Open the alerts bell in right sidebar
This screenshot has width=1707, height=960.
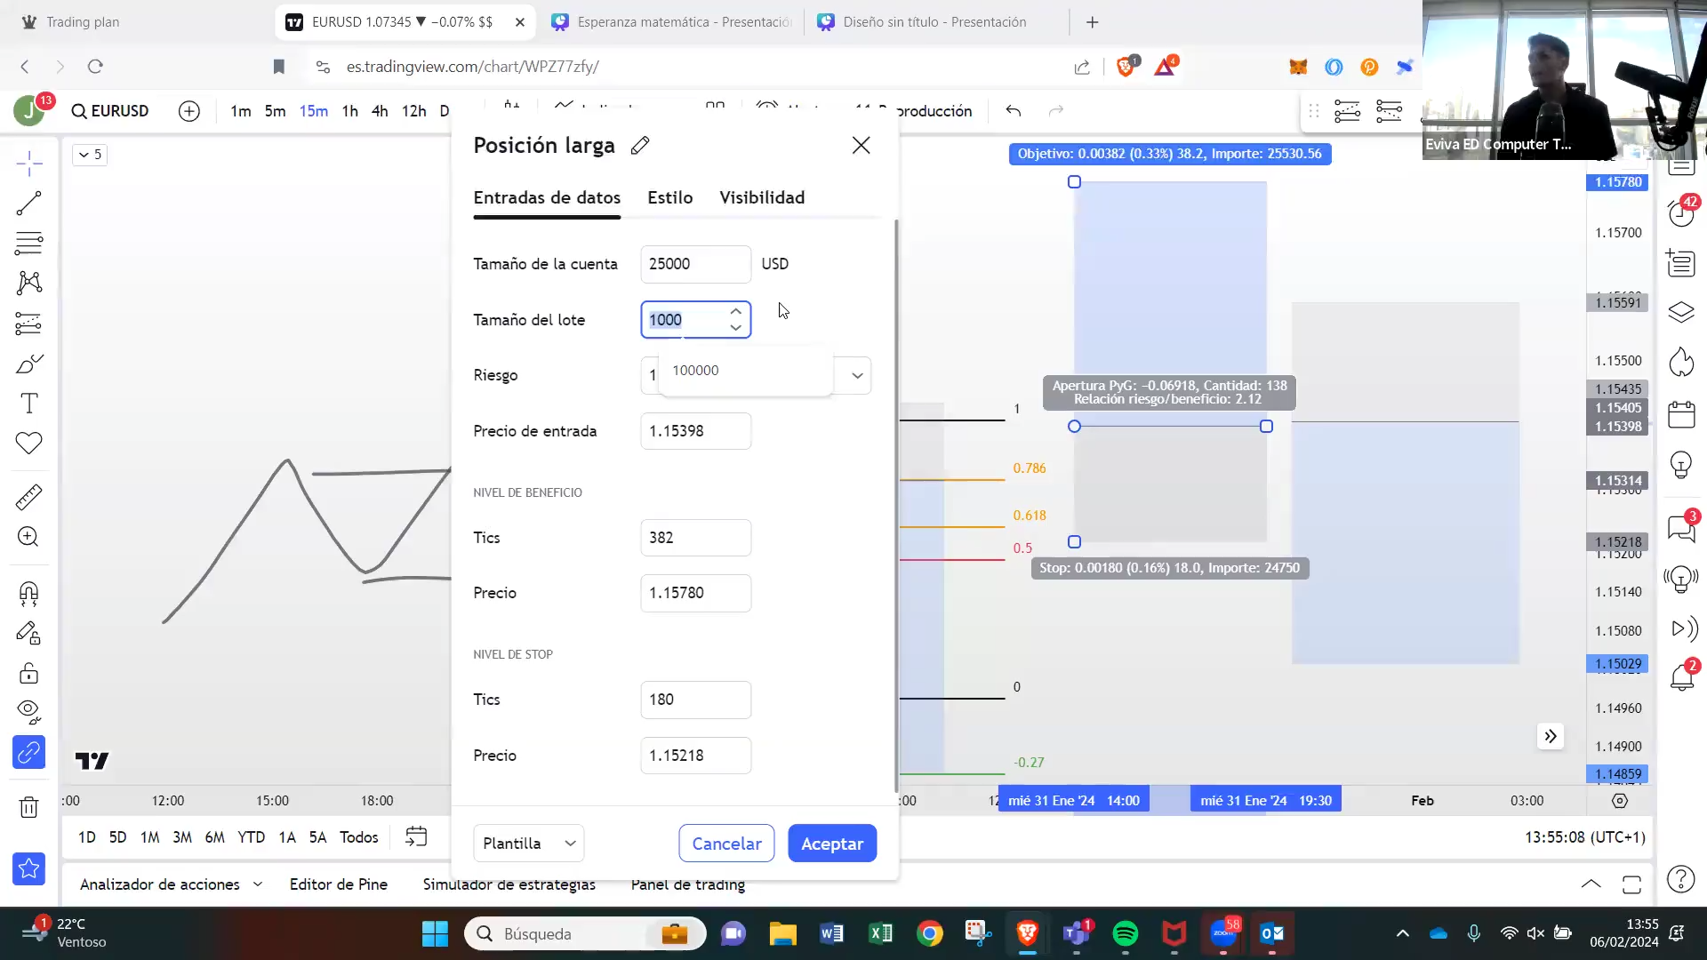coord(1681,677)
